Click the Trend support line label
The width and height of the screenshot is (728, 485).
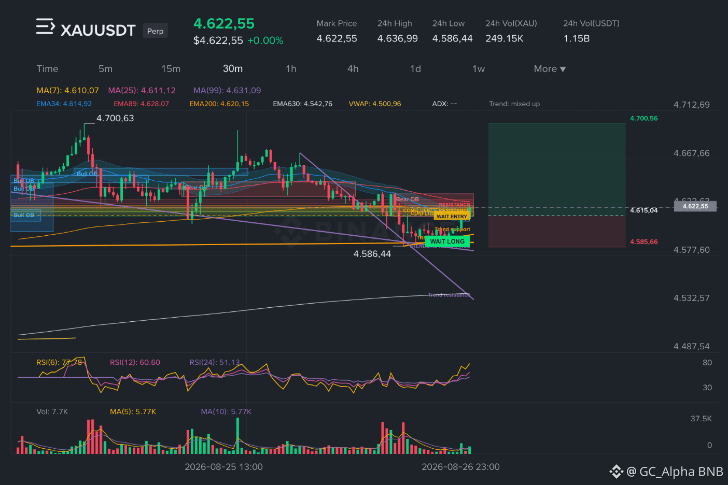tap(452, 229)
